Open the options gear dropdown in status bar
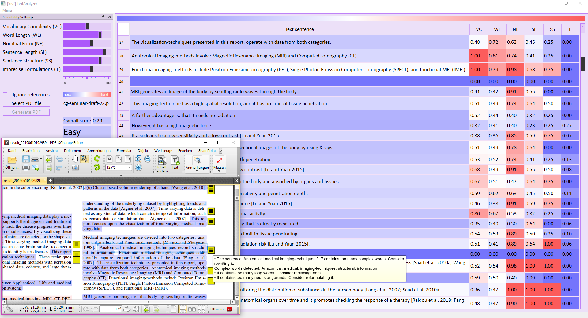The height and width of the screenshot is (318, 588). tap(16, 309)
